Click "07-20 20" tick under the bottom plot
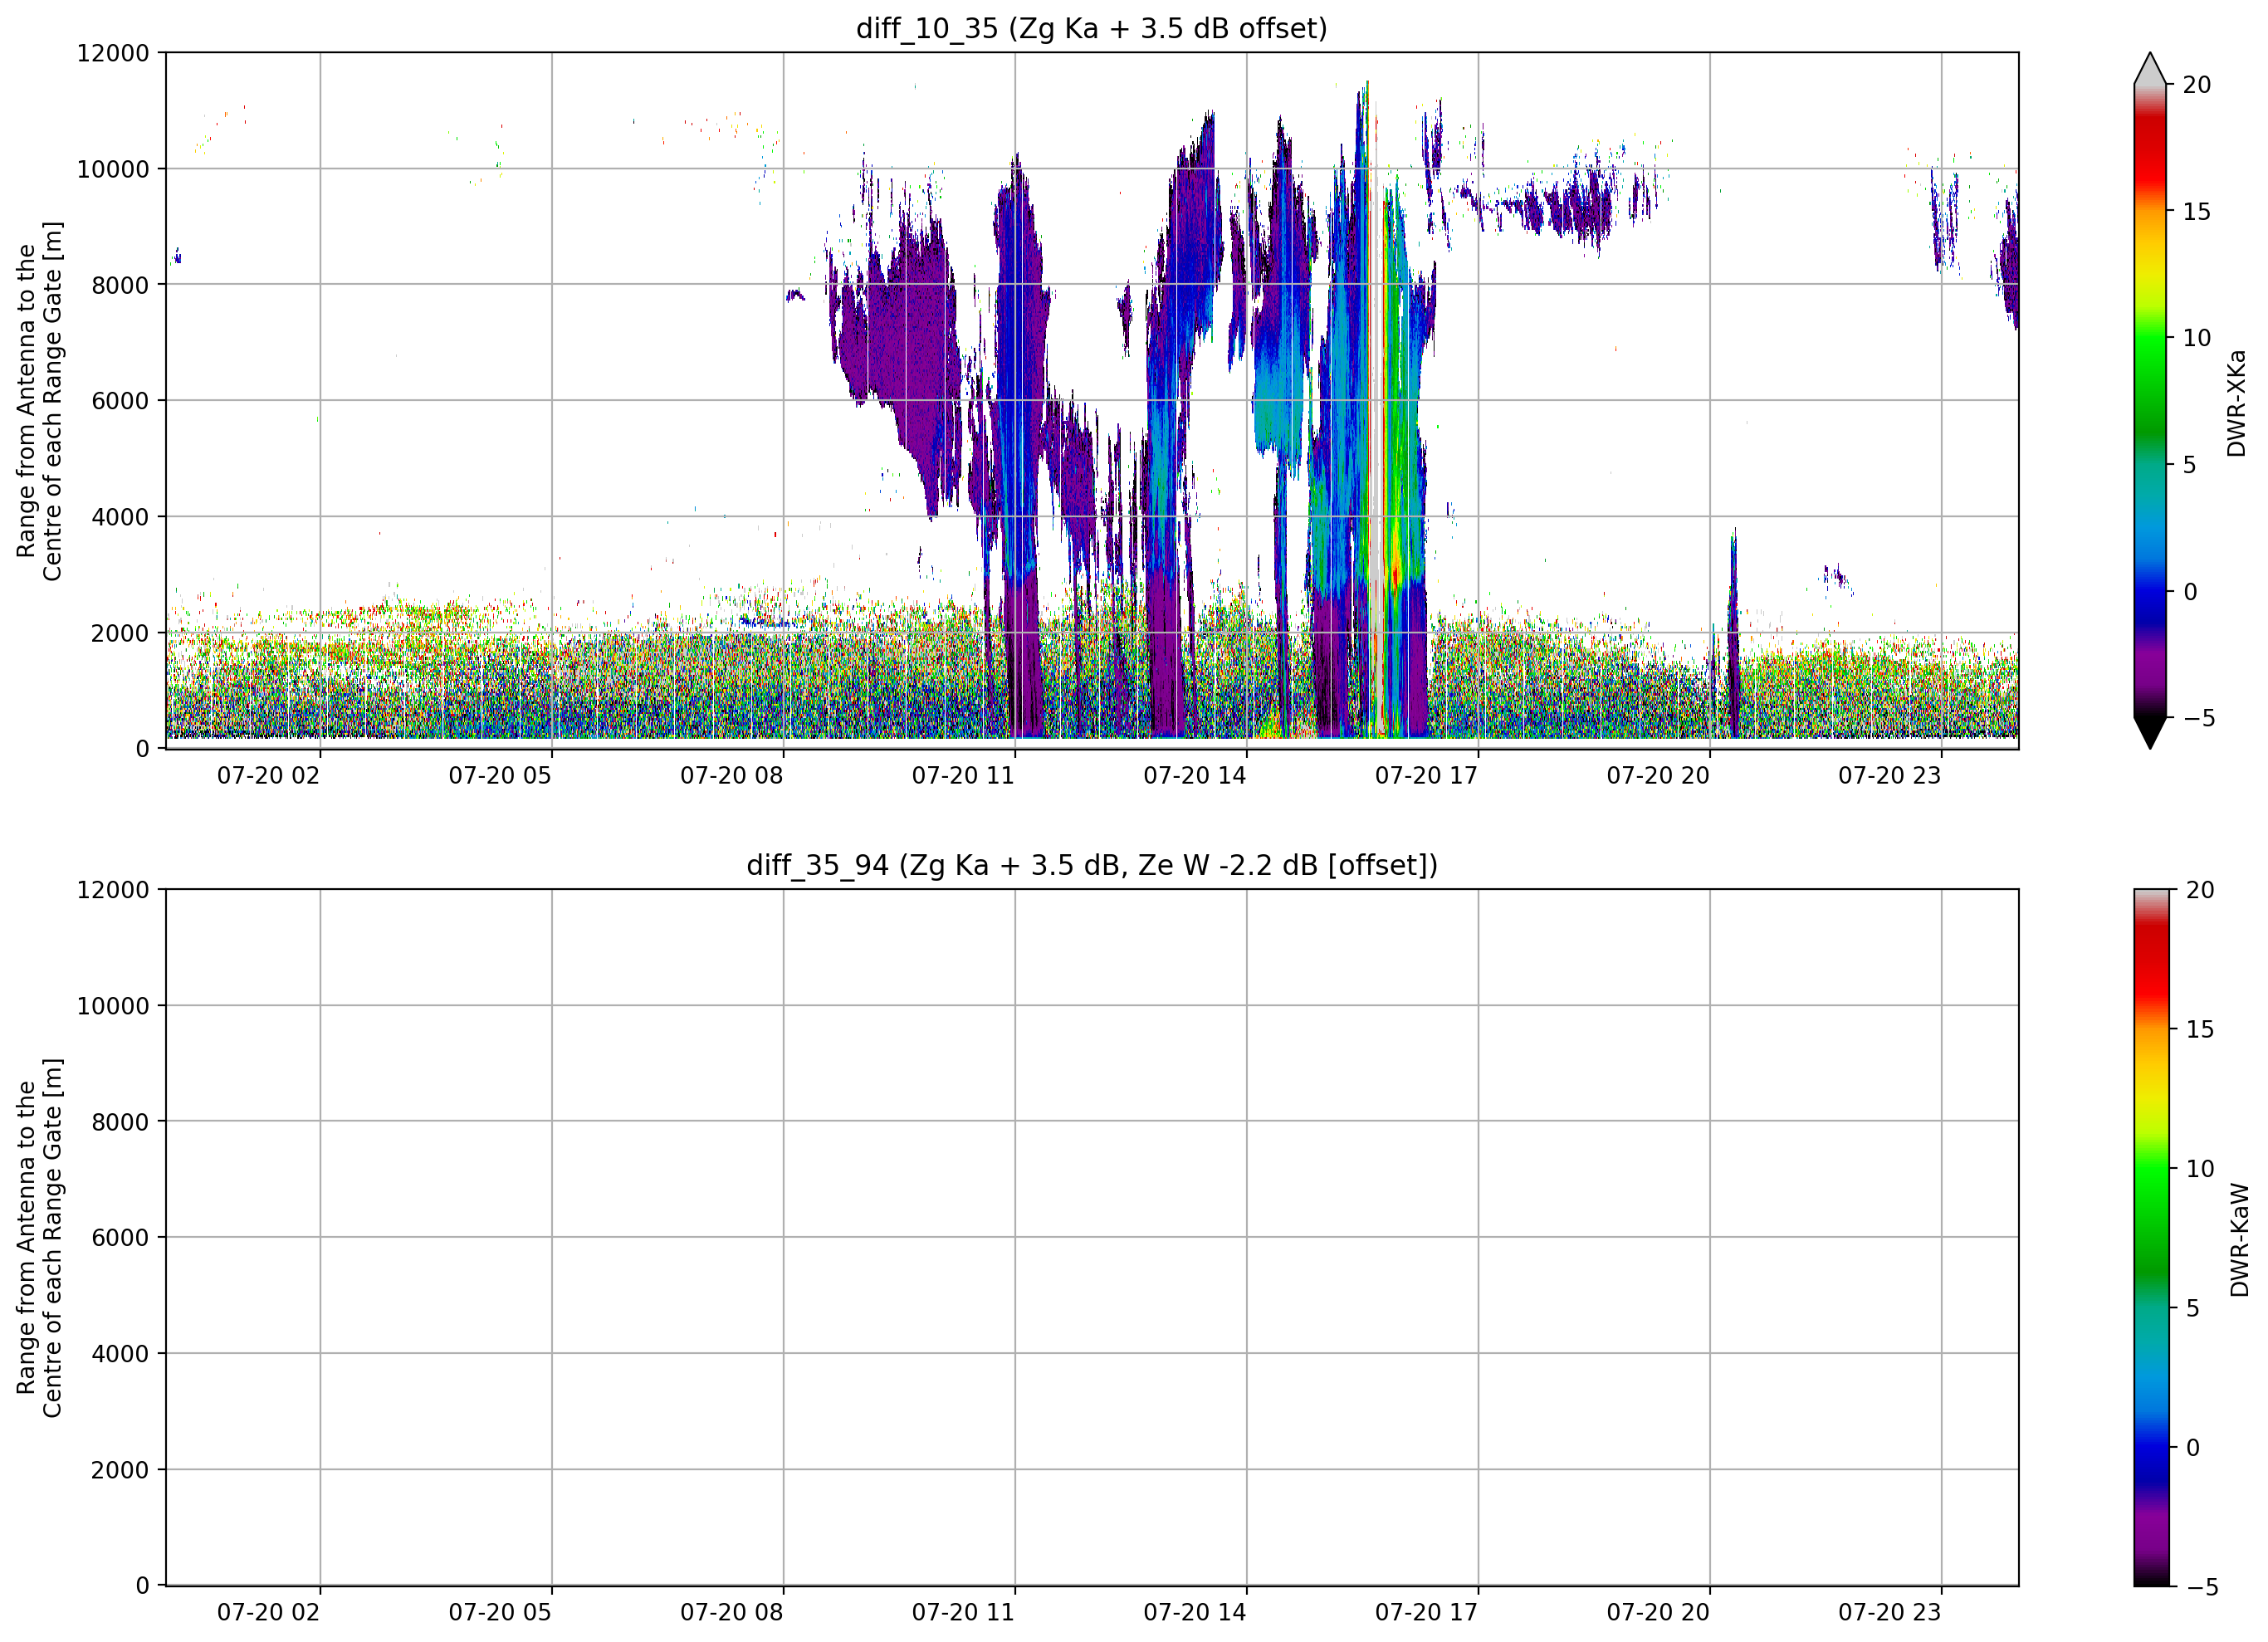The height and width of the screenshot is (1642, 2268). [1658, 1612]
